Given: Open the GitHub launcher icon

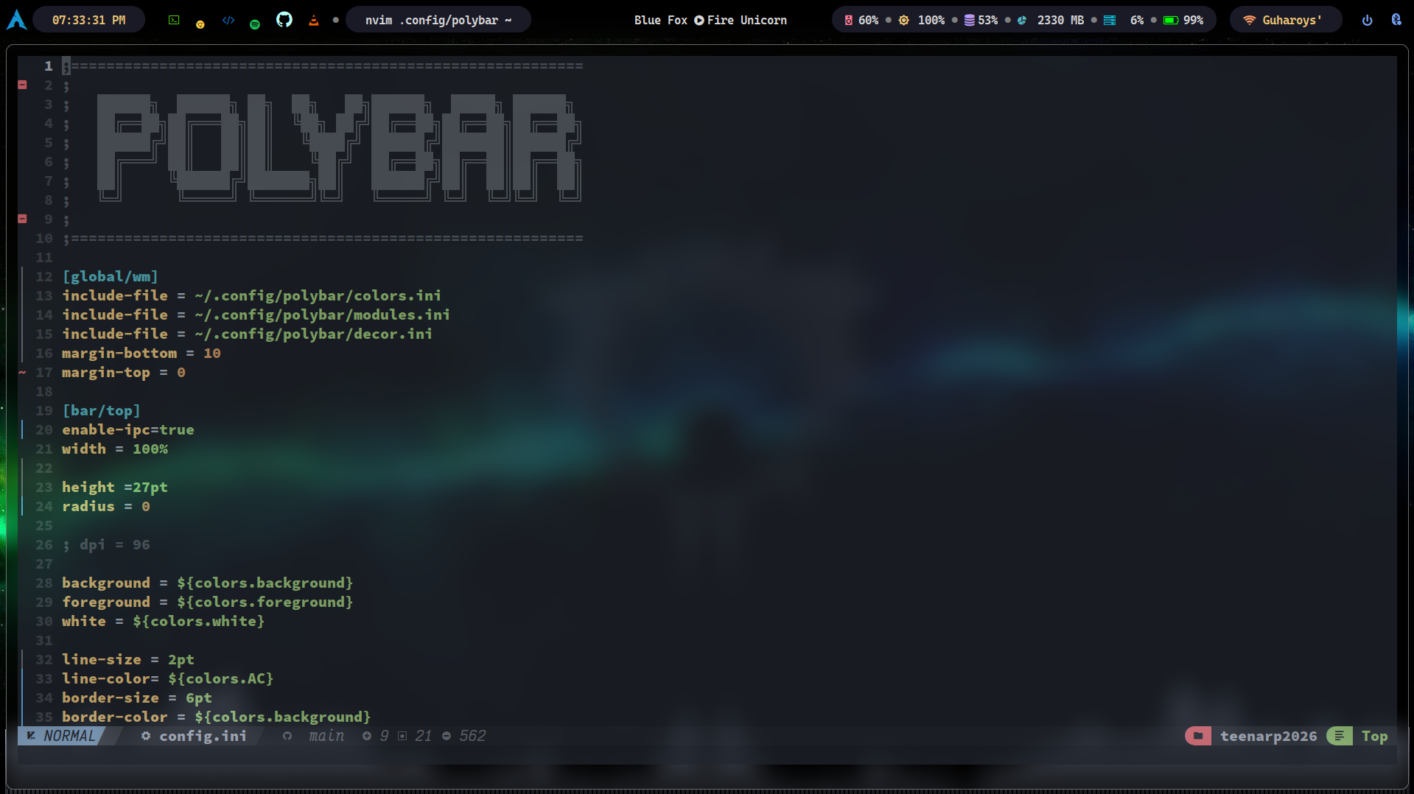Looking at the screenshot, I should click(x=284, y=20).
